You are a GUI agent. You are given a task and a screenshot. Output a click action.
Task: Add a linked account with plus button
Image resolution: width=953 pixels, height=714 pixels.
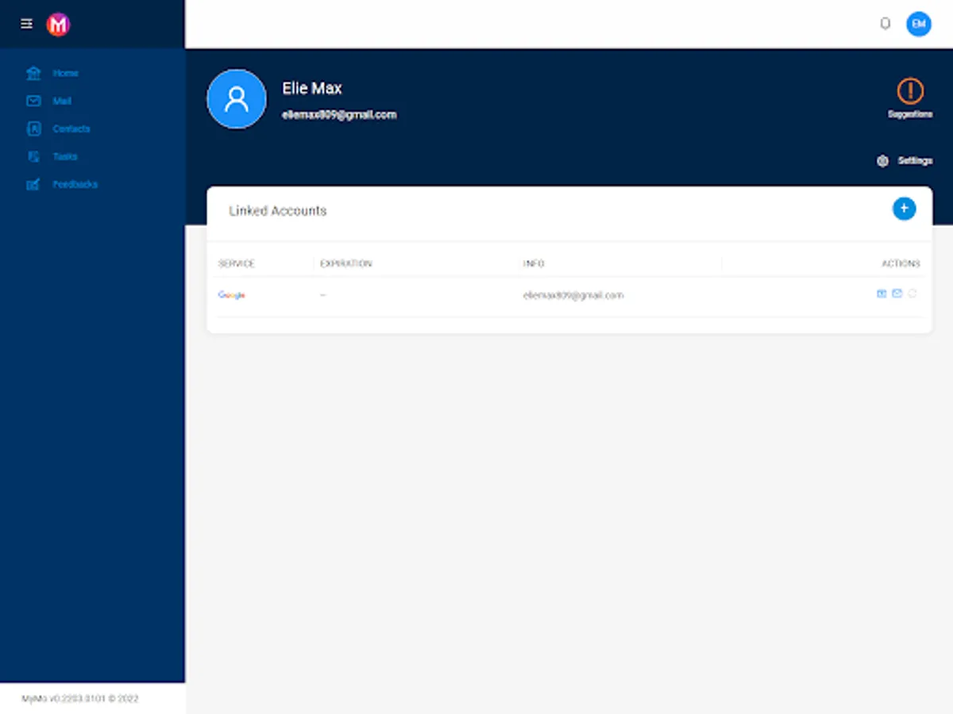pyautogui.click(x=904, y=209)
